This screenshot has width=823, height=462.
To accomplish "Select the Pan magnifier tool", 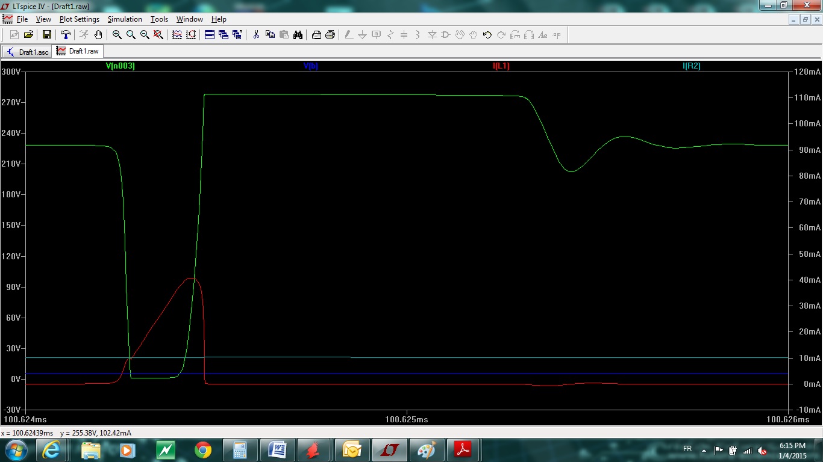I will pos(131,35).
